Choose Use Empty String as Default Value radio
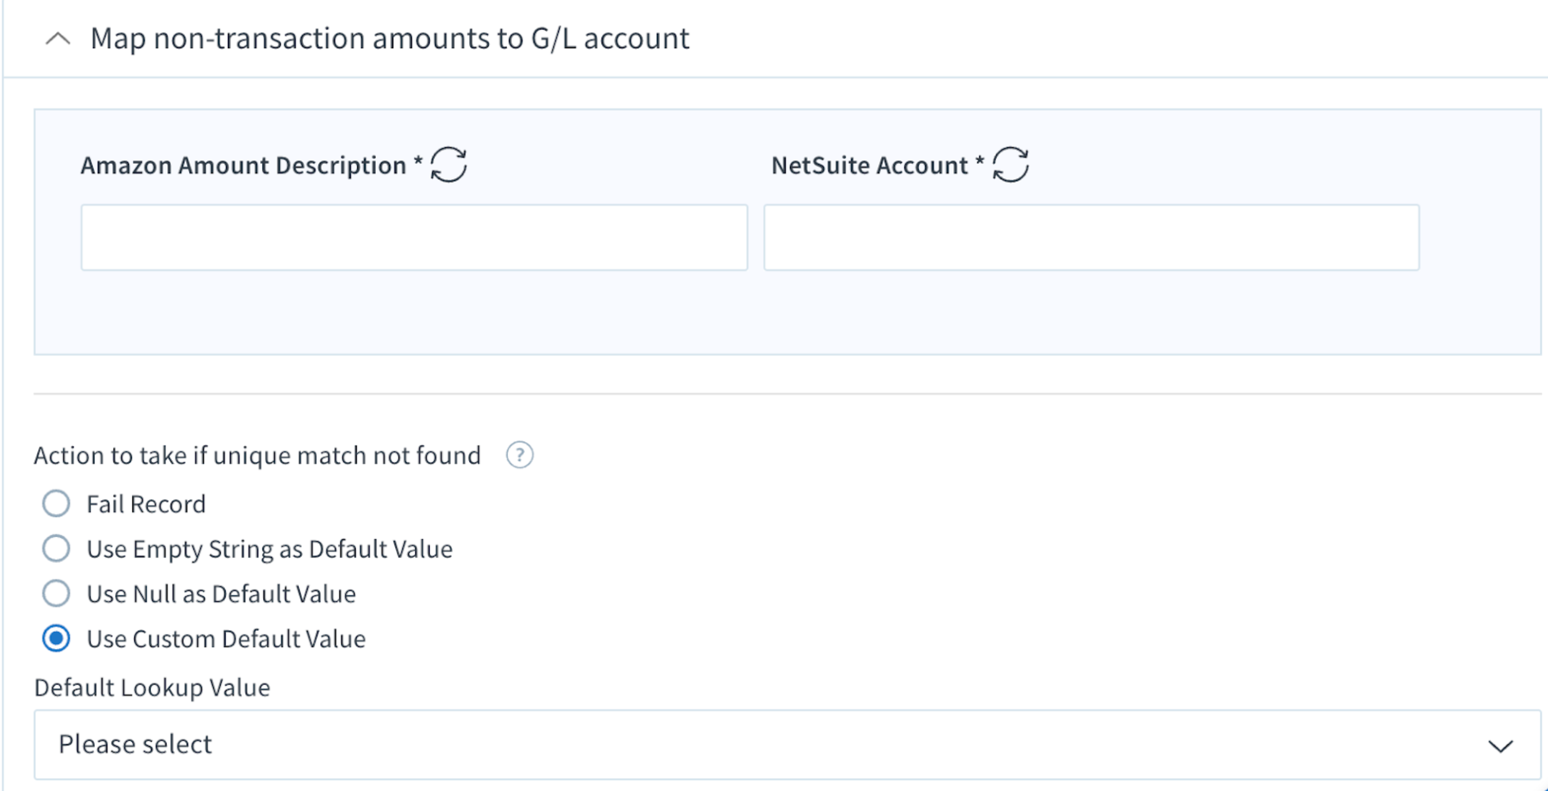 point(56,548)
